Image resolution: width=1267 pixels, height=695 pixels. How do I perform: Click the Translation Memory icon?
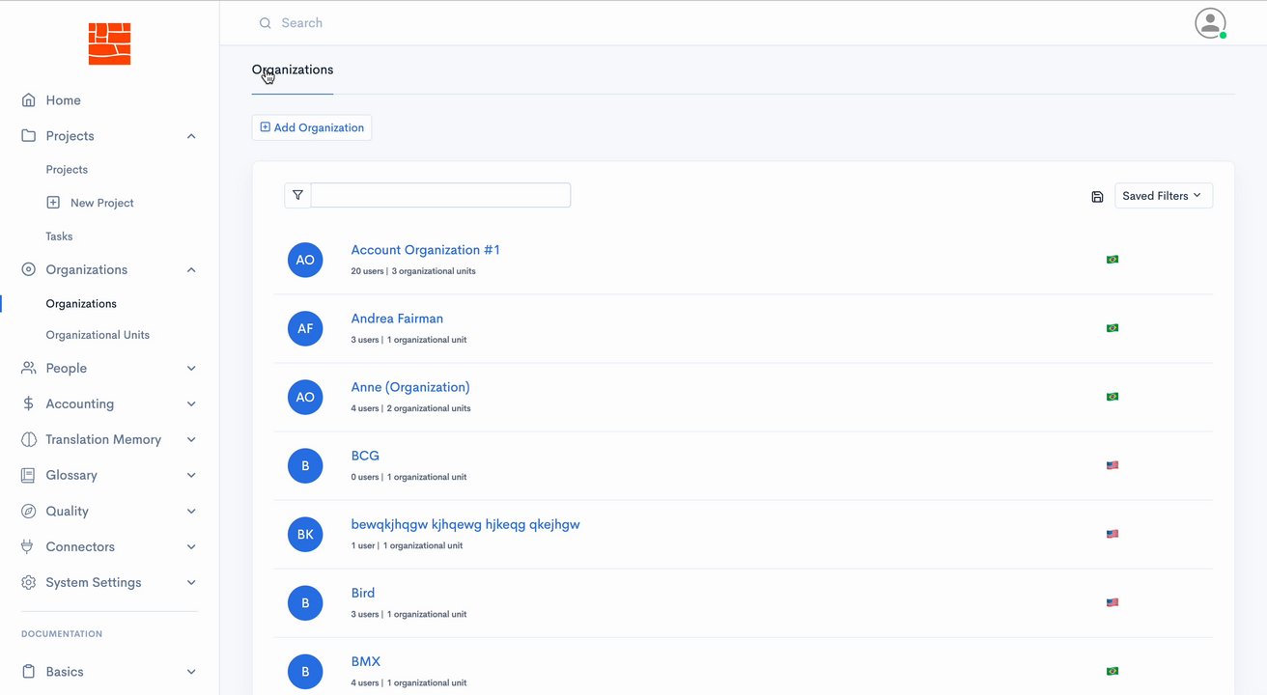pos(29,440)
